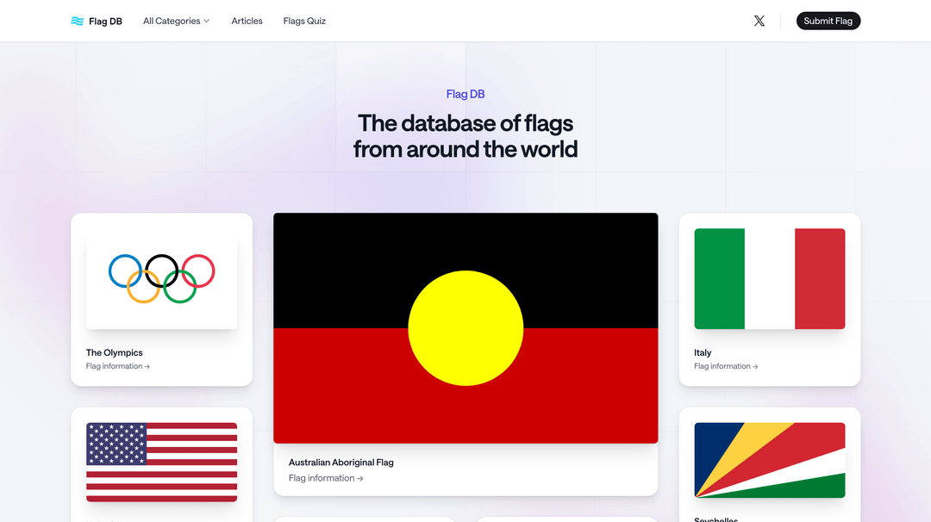Viewport: 931px width, 522px height.
Task: Click the Flag DB brand name text
Action: click(x=105, y=22)
